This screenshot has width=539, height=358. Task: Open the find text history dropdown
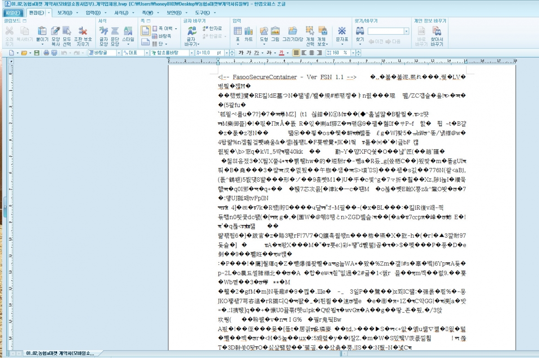(406, 31)
